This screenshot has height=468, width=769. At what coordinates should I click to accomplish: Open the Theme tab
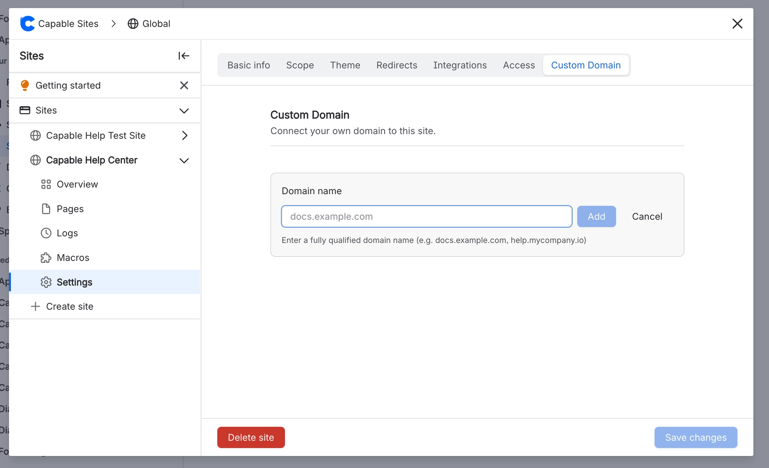[345, 65]
